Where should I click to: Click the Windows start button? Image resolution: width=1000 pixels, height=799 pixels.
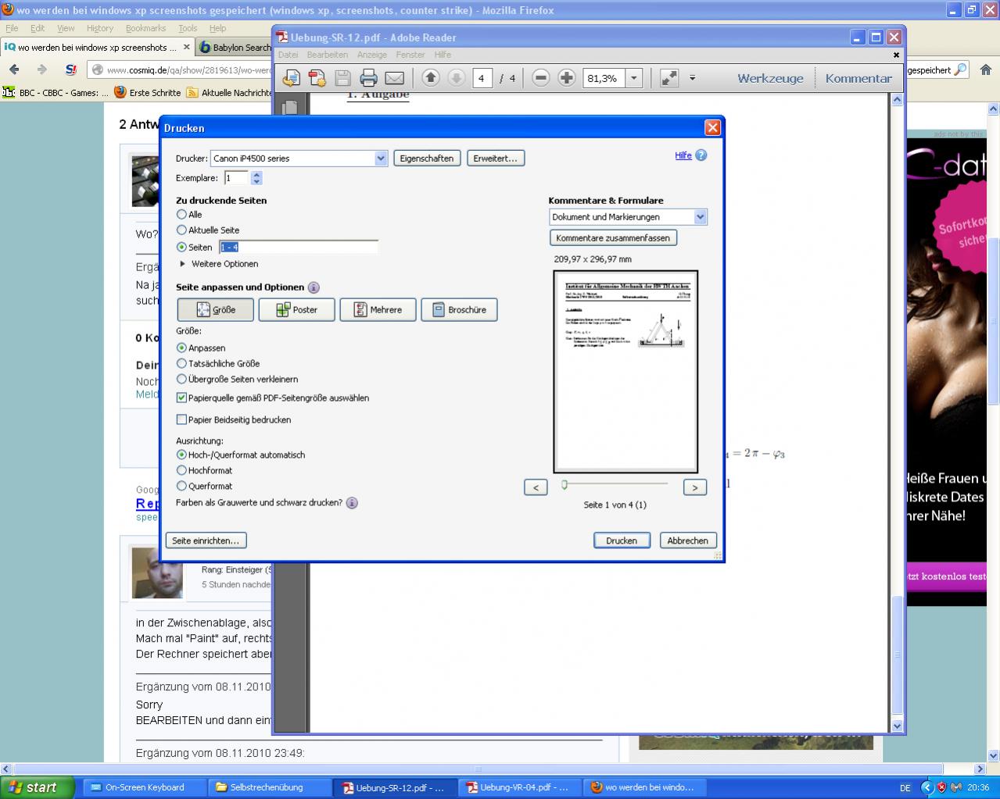(x=38, y=787)
